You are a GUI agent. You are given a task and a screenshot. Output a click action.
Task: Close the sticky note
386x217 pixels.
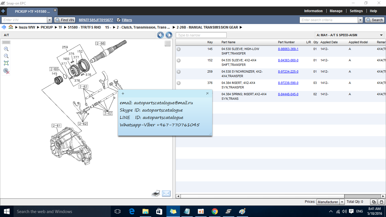pyautogui.click(x=207, y=93)
